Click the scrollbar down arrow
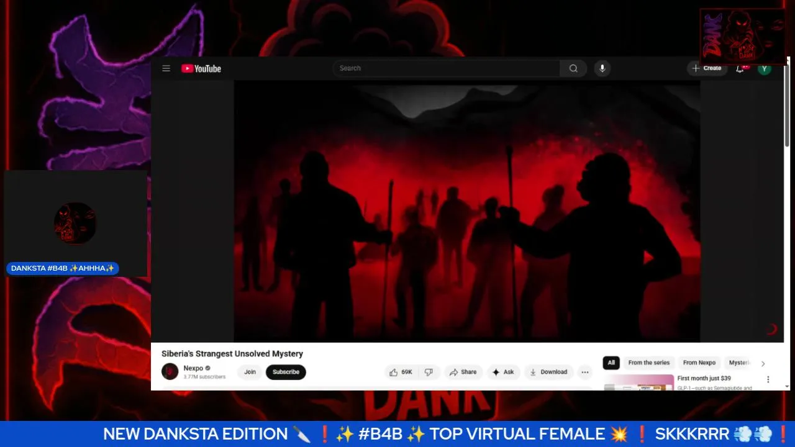Screen dimensions: 795x447 tap(787, 386)
